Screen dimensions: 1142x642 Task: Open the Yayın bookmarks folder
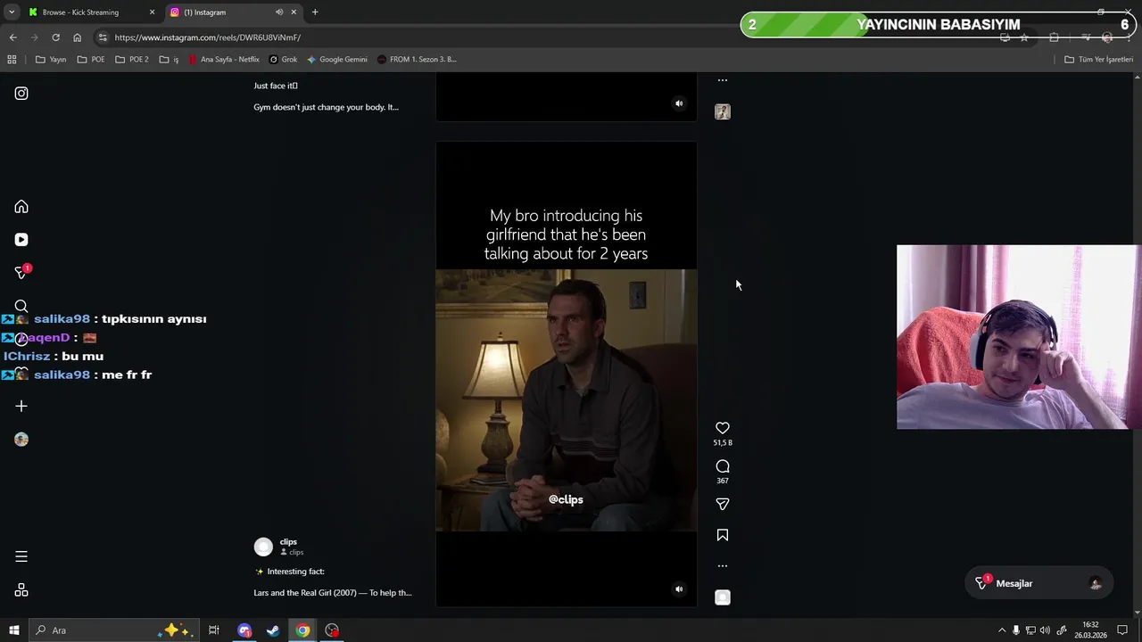pos(51,60)
